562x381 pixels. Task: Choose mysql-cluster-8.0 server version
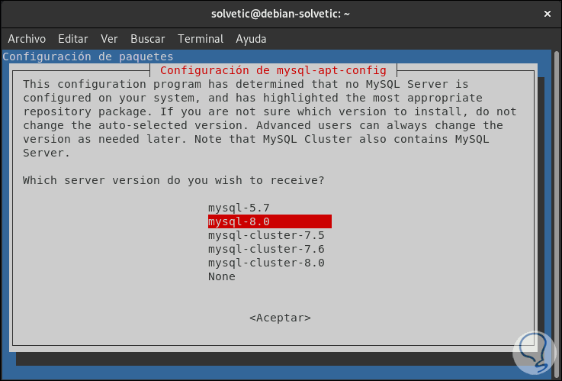click(266, 263)
